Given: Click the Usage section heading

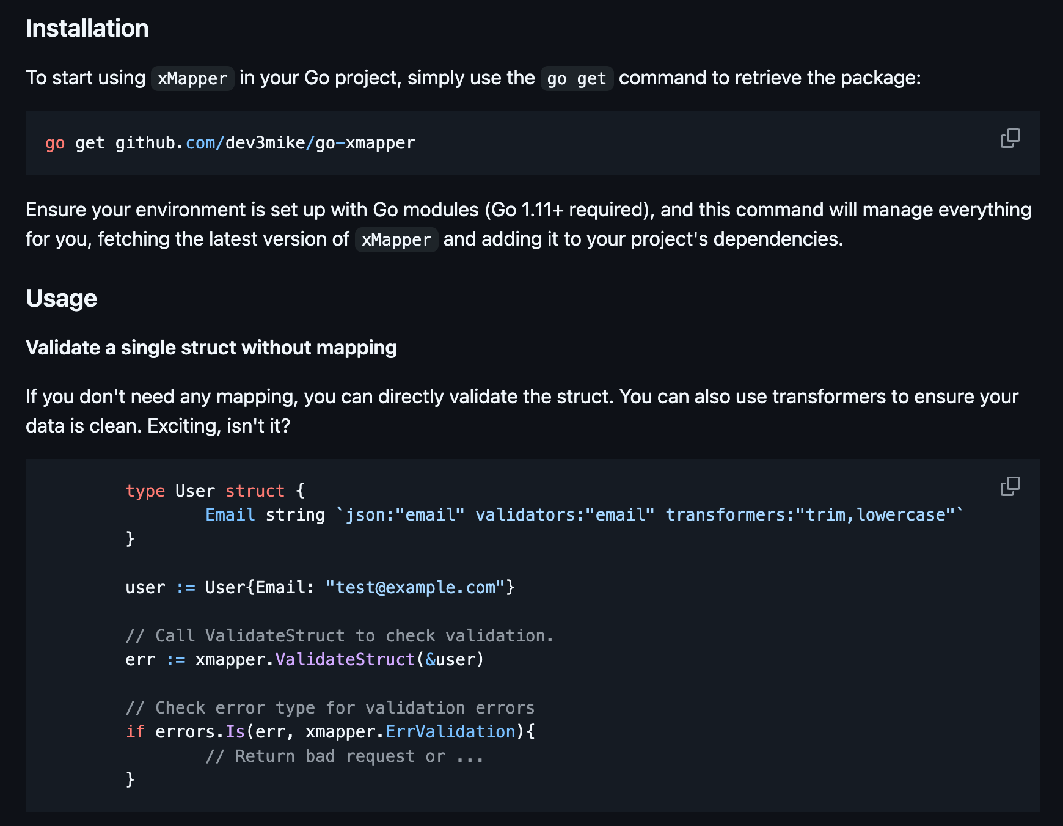Looking at the screenshot, I should click(x=61, y=298).
